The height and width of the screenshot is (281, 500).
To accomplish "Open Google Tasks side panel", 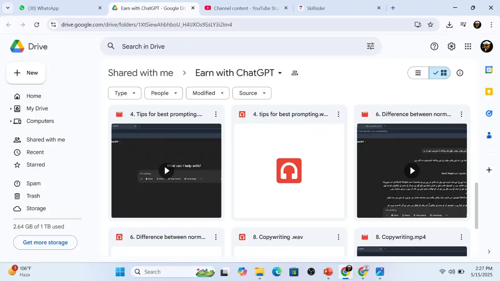I will (x=489, y=113).
